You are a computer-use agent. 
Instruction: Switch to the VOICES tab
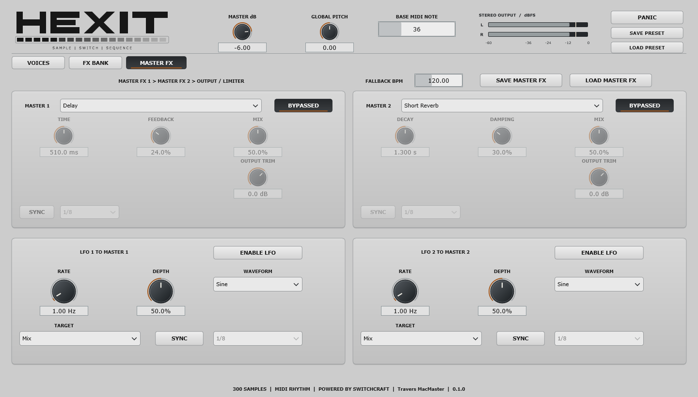click(38, 63)
